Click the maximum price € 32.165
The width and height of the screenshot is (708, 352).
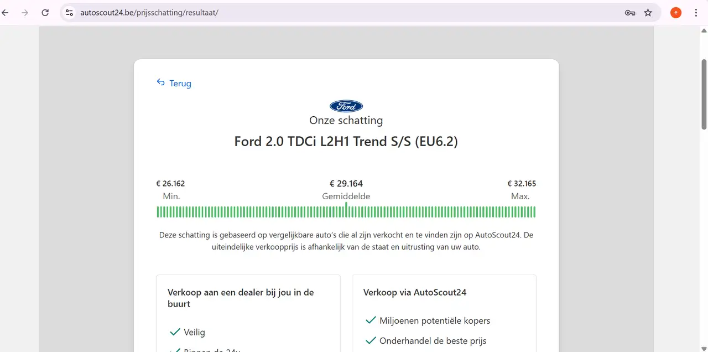point(522,184)
